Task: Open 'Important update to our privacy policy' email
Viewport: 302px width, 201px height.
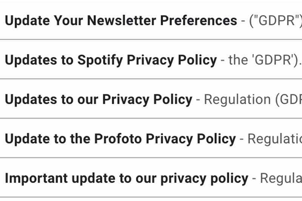Action: pos(126,178)
